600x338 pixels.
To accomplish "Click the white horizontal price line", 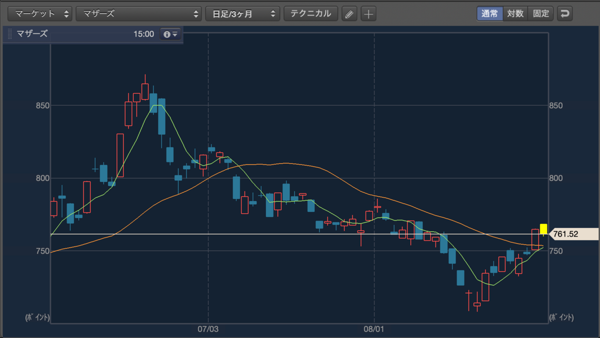I will click(x=300, y=234).
